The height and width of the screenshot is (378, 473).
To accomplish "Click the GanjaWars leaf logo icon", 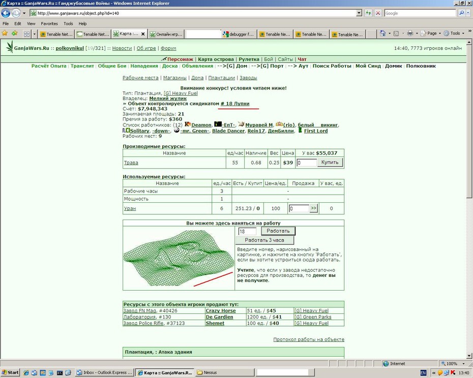I will (x=10, y=47).
